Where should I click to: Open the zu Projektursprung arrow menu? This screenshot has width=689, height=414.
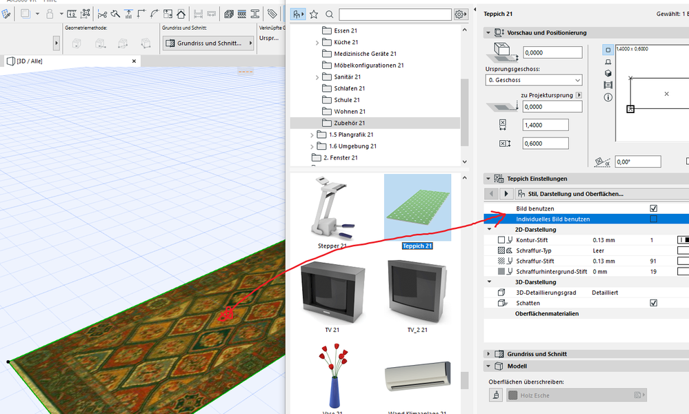[x=579, y=95]
